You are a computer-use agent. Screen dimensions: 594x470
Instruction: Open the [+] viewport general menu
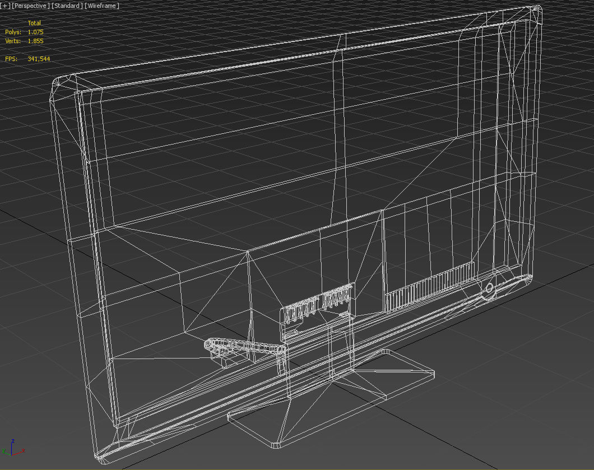(5, 6)
